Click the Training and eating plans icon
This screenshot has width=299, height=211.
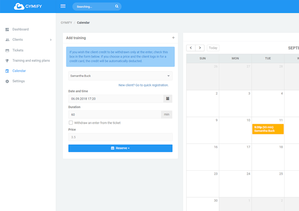(7, 61)
